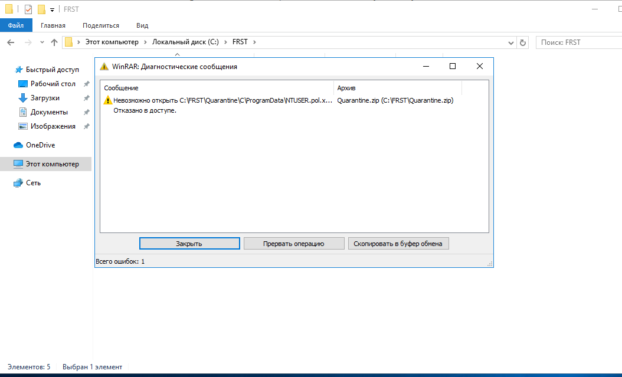This screenshot has width=622, height=377.
Task: Minimize the FRST Explorer window
Action: click(595, 9)
